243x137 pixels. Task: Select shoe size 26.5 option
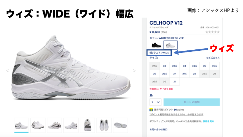pos(165,74)
